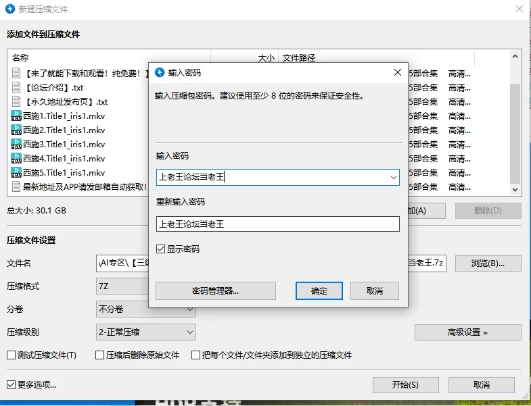Open the 压缩级别 dropdown showing 2-正常压缩
Screen dimensions: 531x406
tap(146, 332)
